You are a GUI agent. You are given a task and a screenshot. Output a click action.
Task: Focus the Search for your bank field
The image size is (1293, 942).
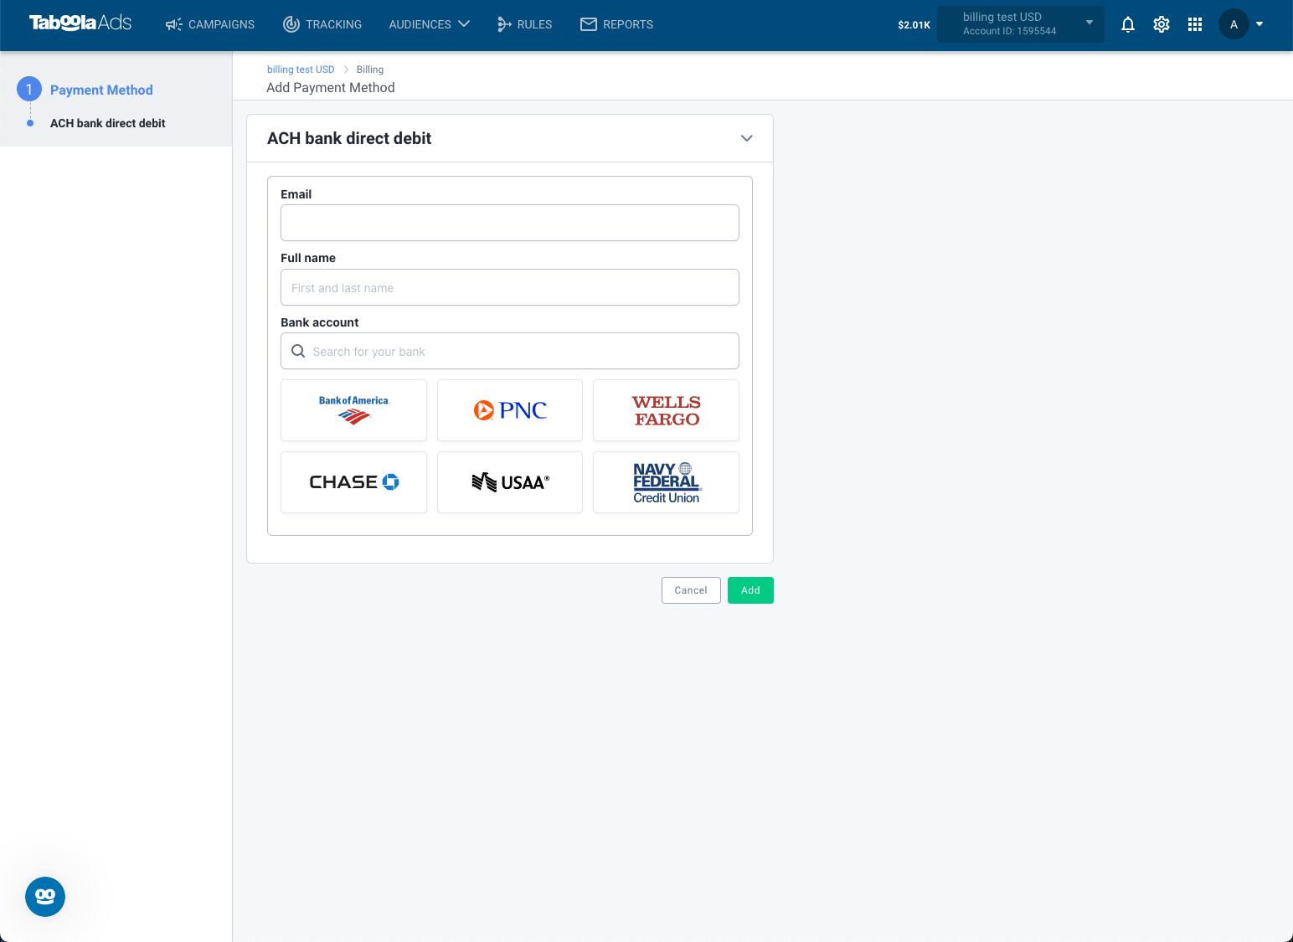pyautogui.click(x=510, y=351)
